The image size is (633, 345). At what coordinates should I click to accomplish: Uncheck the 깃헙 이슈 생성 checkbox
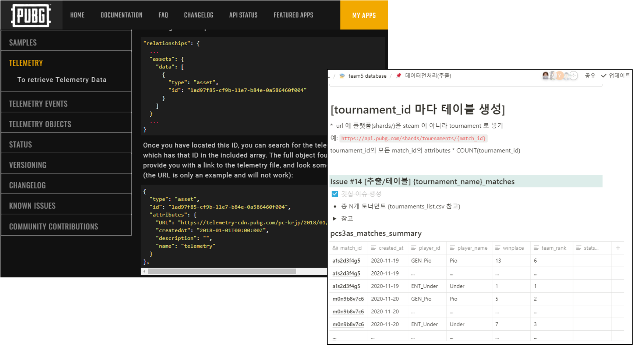(335, 194)
